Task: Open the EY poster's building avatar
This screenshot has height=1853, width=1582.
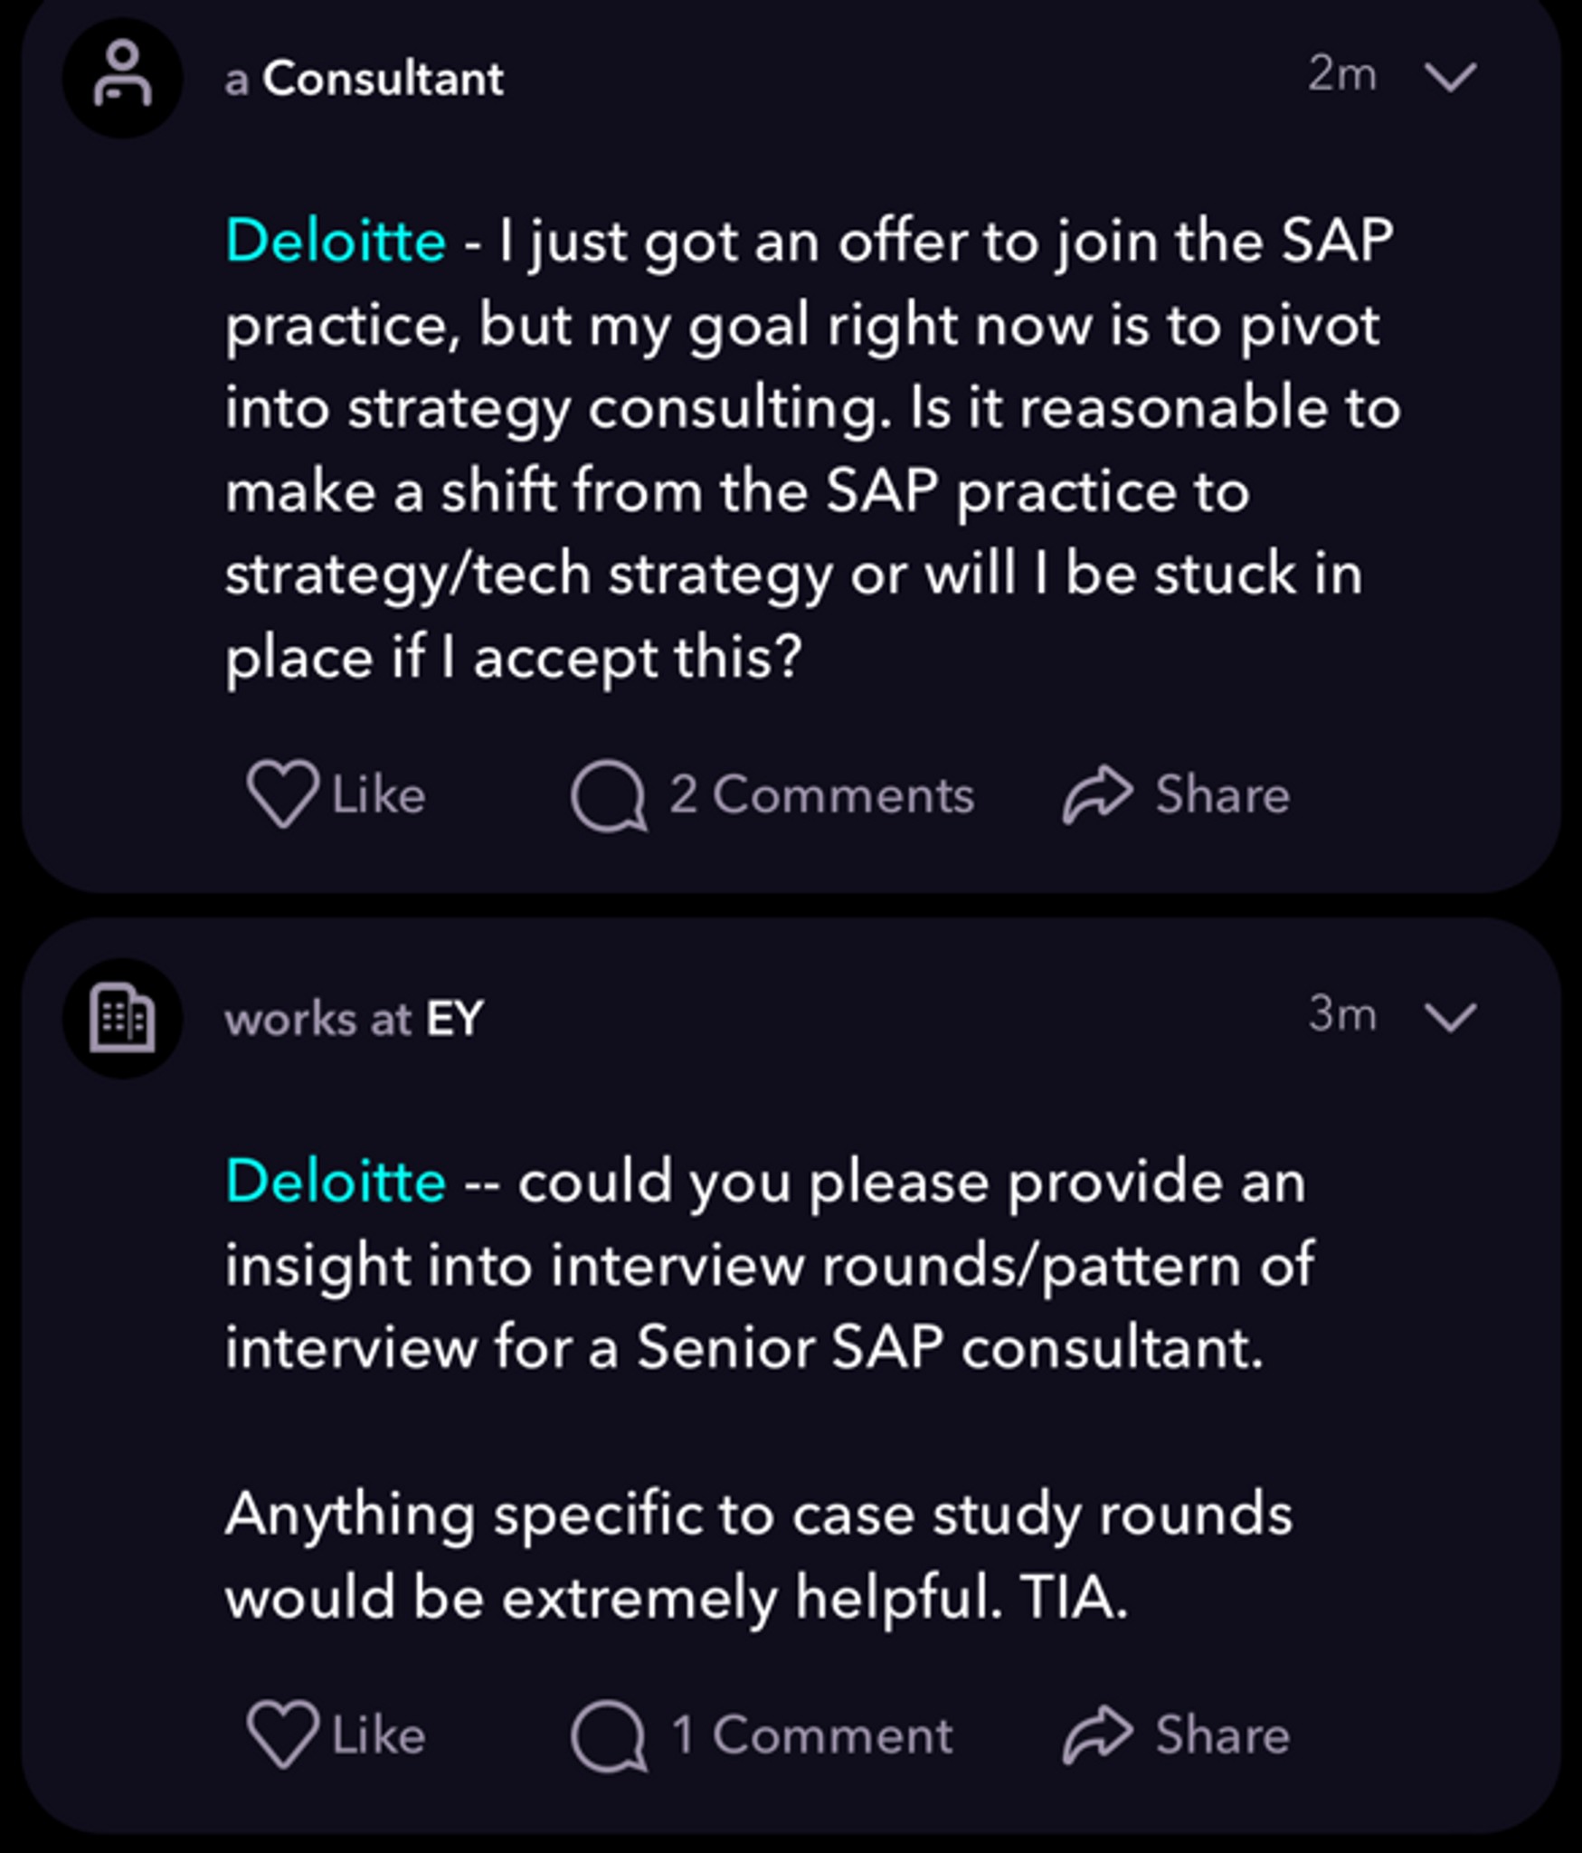Action: pos(122,1018)
